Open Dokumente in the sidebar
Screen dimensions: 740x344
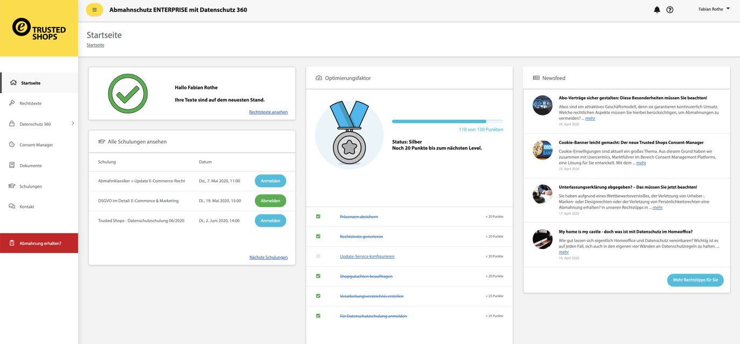tap(39, 166)
